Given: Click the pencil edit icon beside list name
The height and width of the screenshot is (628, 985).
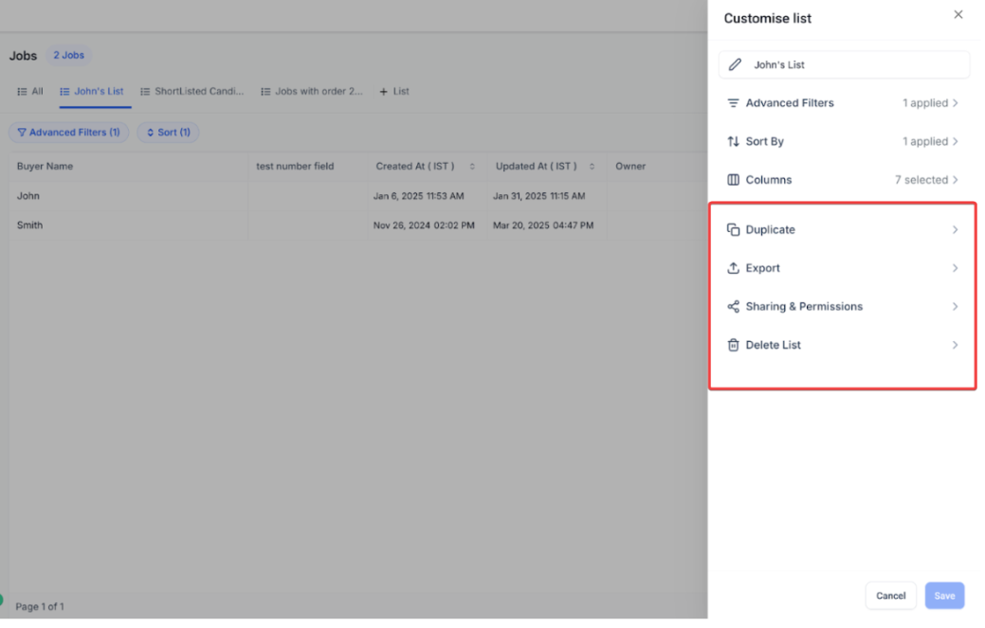Looking at the screenshot, I should pos(735,65).
